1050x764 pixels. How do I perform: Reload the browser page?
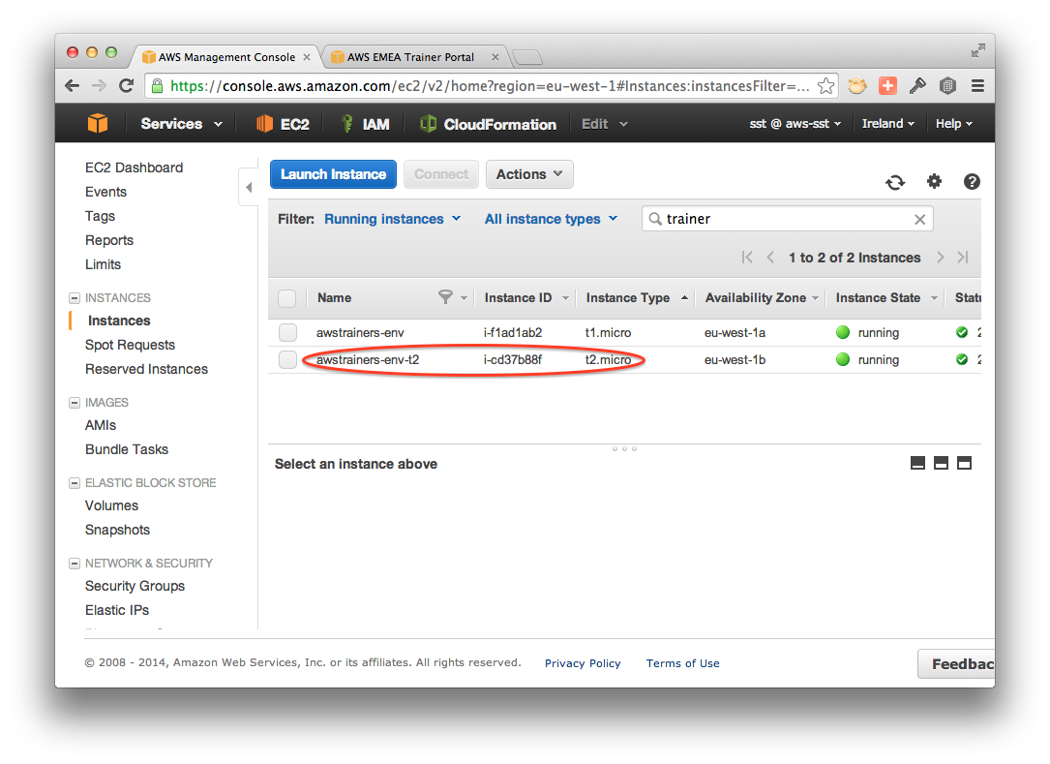click(126, 86)
